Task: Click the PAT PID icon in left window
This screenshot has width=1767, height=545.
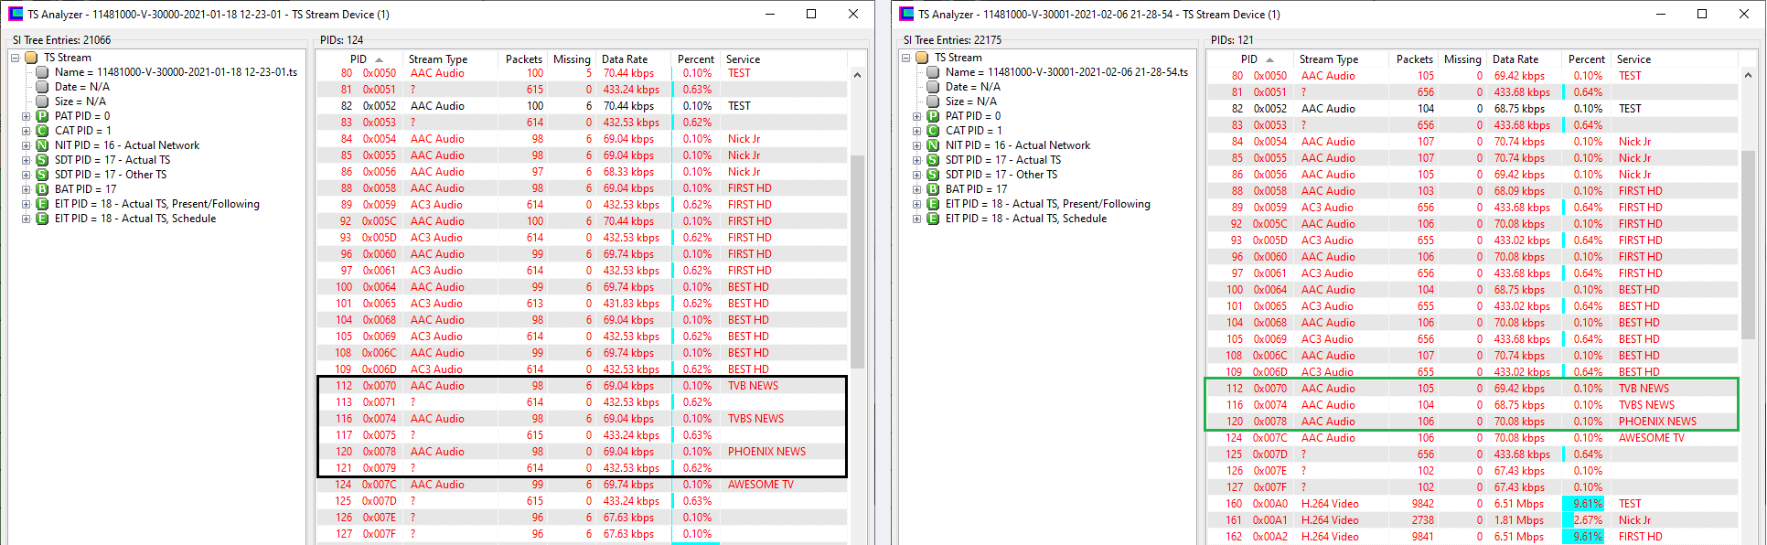Action: pos(42,116)
